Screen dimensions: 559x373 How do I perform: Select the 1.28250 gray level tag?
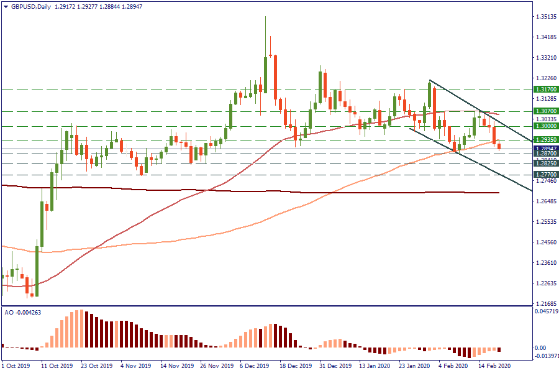[x=545, y=163]
